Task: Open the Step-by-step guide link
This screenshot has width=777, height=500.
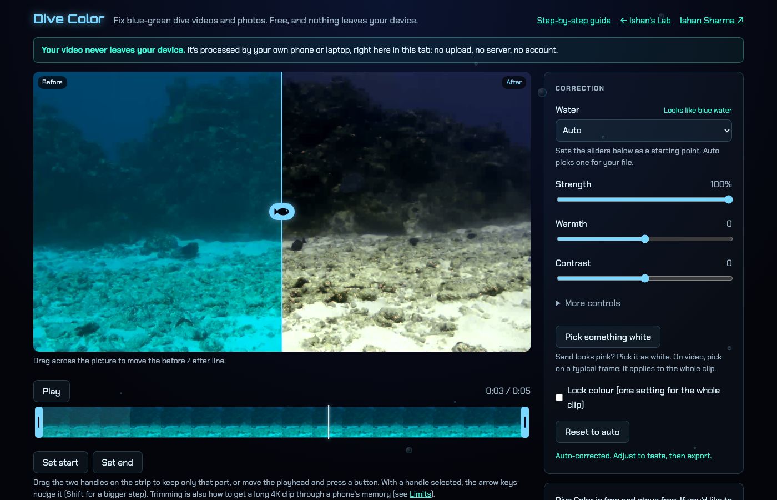Action: pos(574,21)
